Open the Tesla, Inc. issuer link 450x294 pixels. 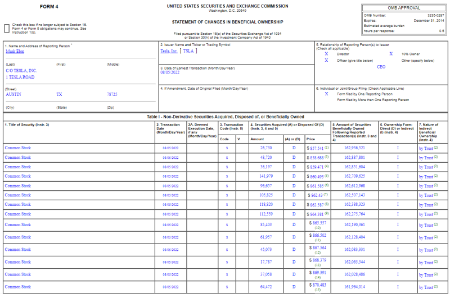[169, 51]
